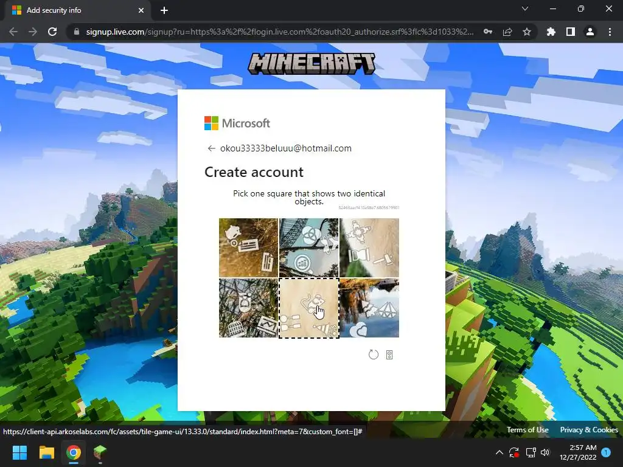Pick the bottom-right captcha image tile
Screen dimensions: 623x467
pos(369,308)
